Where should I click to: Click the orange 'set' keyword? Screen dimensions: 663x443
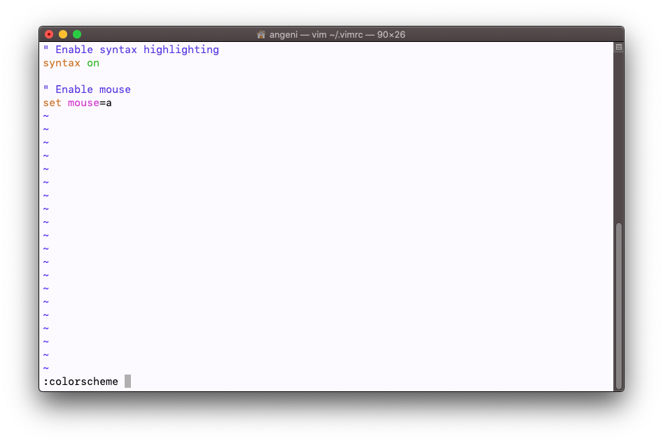pos(53,103)
